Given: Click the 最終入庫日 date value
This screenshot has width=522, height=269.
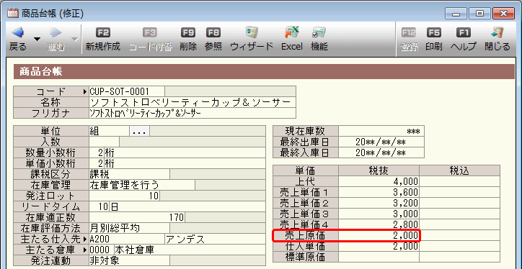Looking at the screenshot, I should click(x=381, y=152).
